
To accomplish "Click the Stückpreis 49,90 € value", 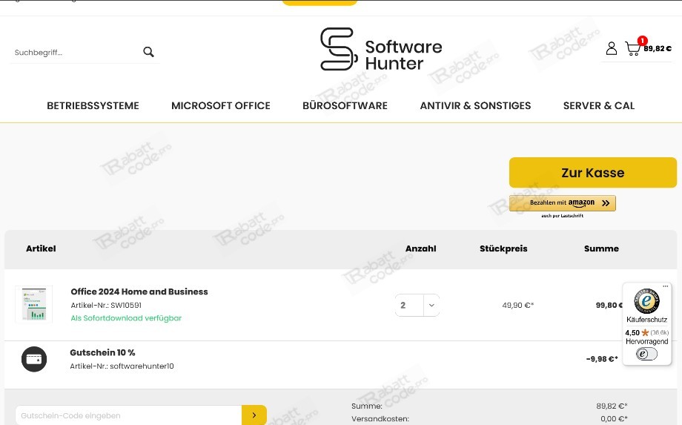I will [517, 306].
